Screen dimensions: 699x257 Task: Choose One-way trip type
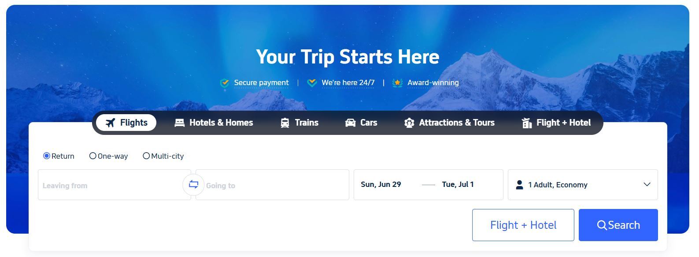point(93,156)
